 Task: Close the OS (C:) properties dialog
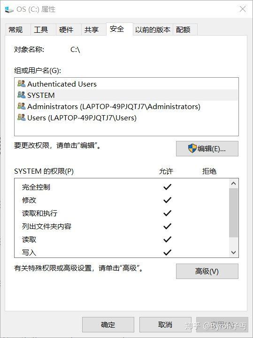coord(243,9)
